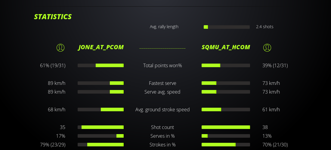Click JONE's fastest serve bar
This screenshot has height=150, width=331.
pyautogui.click(x=101, y=83)
